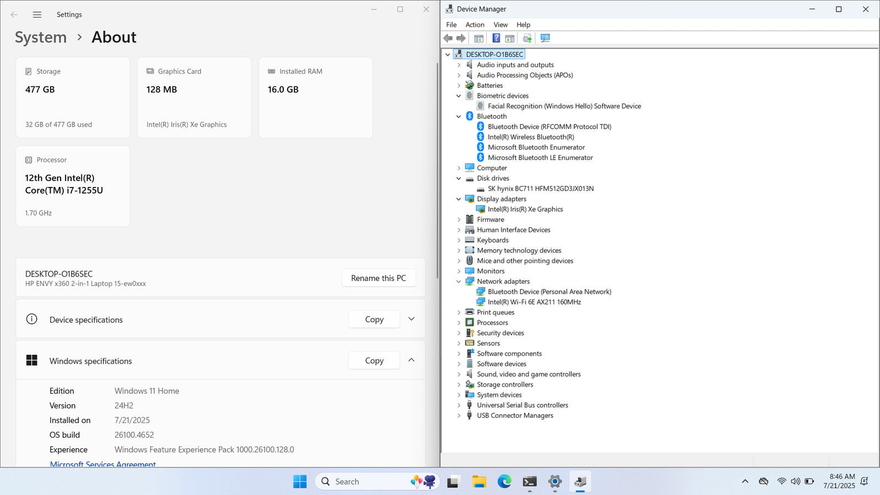Viewport: 880px width, 495px height.
Task: Click the Rename this PC button
Action: 378,278
